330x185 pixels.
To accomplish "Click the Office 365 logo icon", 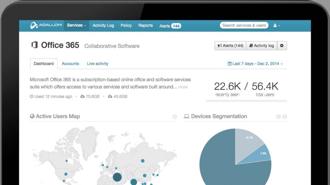I will [x=35, y=45].
